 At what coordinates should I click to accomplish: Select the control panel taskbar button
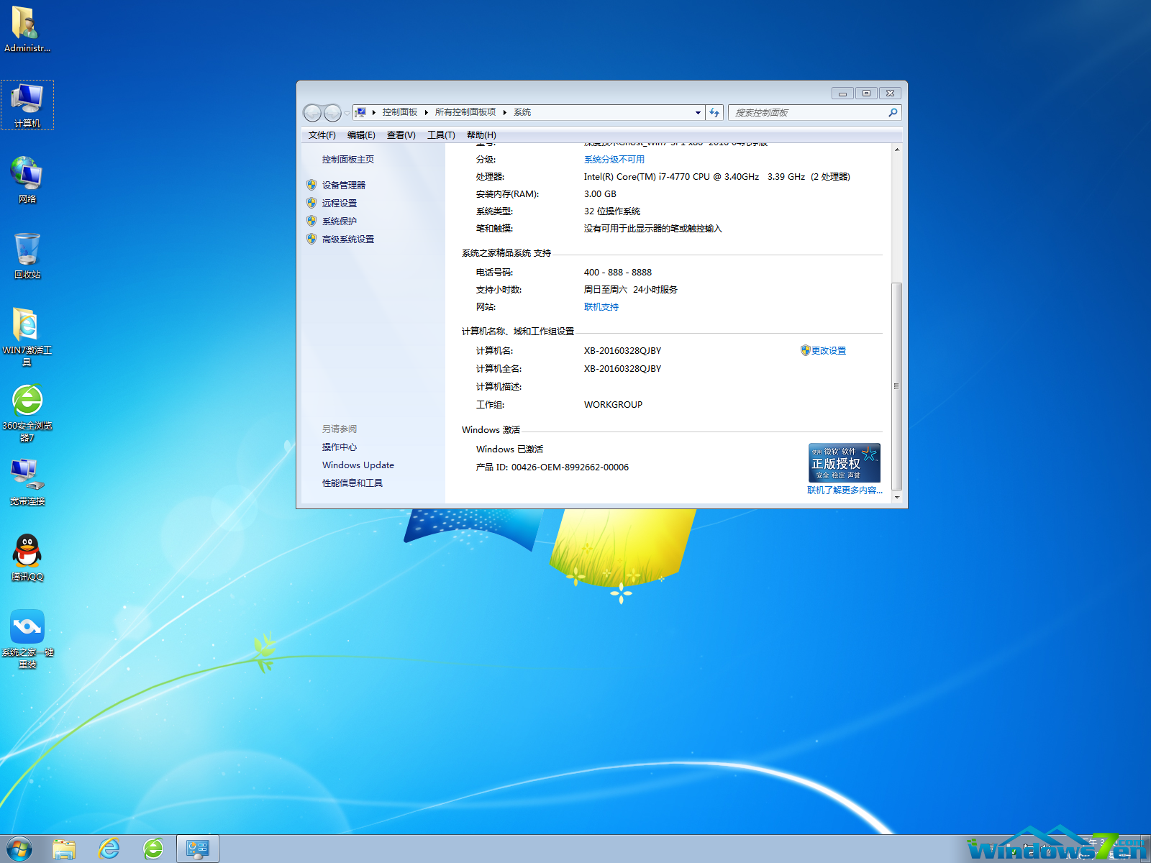pyautogui.click(x=198, y=849)
